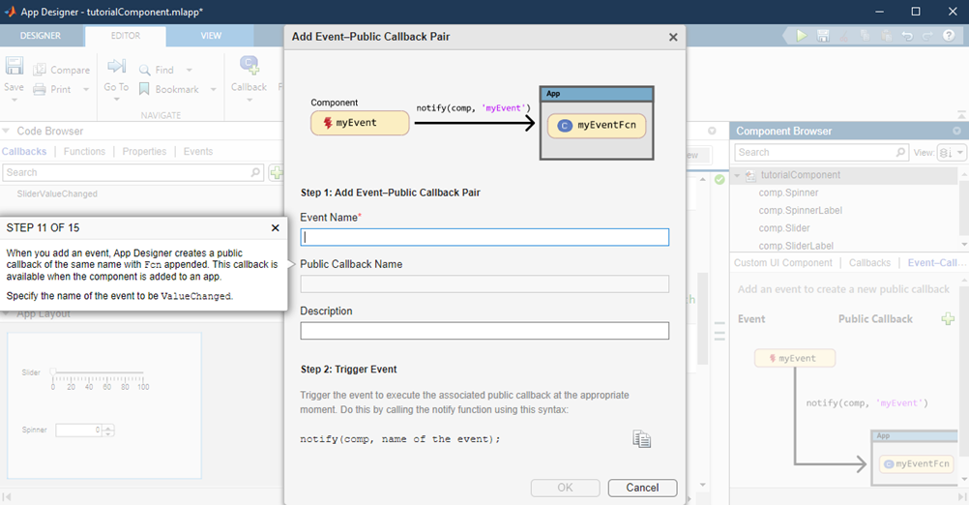Screen dimensions: 969x505
Task: Click the magnifier in Code Browser search
Action: coord(256,172)
